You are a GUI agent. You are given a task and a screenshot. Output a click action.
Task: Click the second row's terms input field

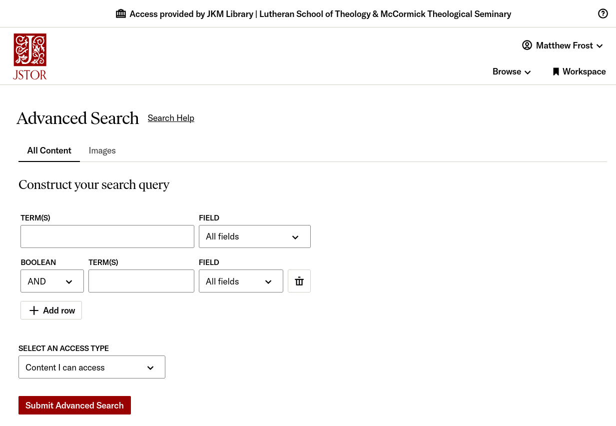point(141,280)
